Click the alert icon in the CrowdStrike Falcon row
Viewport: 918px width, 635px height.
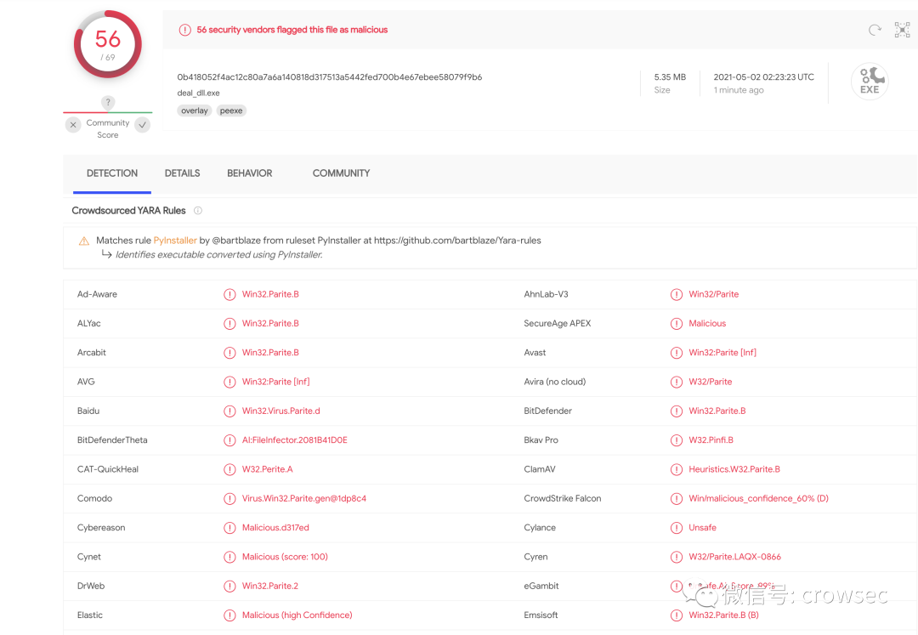(677, 499)
